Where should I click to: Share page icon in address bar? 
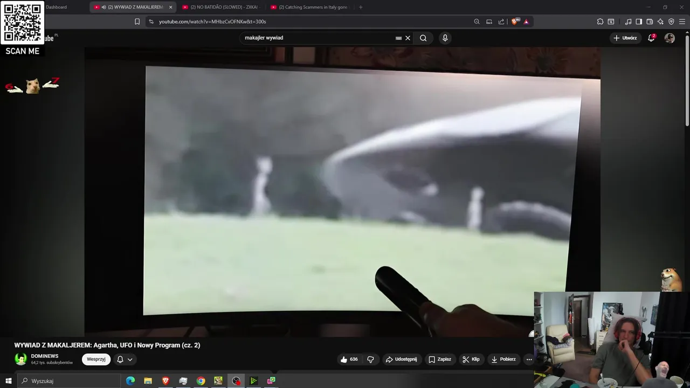(501, 22)
